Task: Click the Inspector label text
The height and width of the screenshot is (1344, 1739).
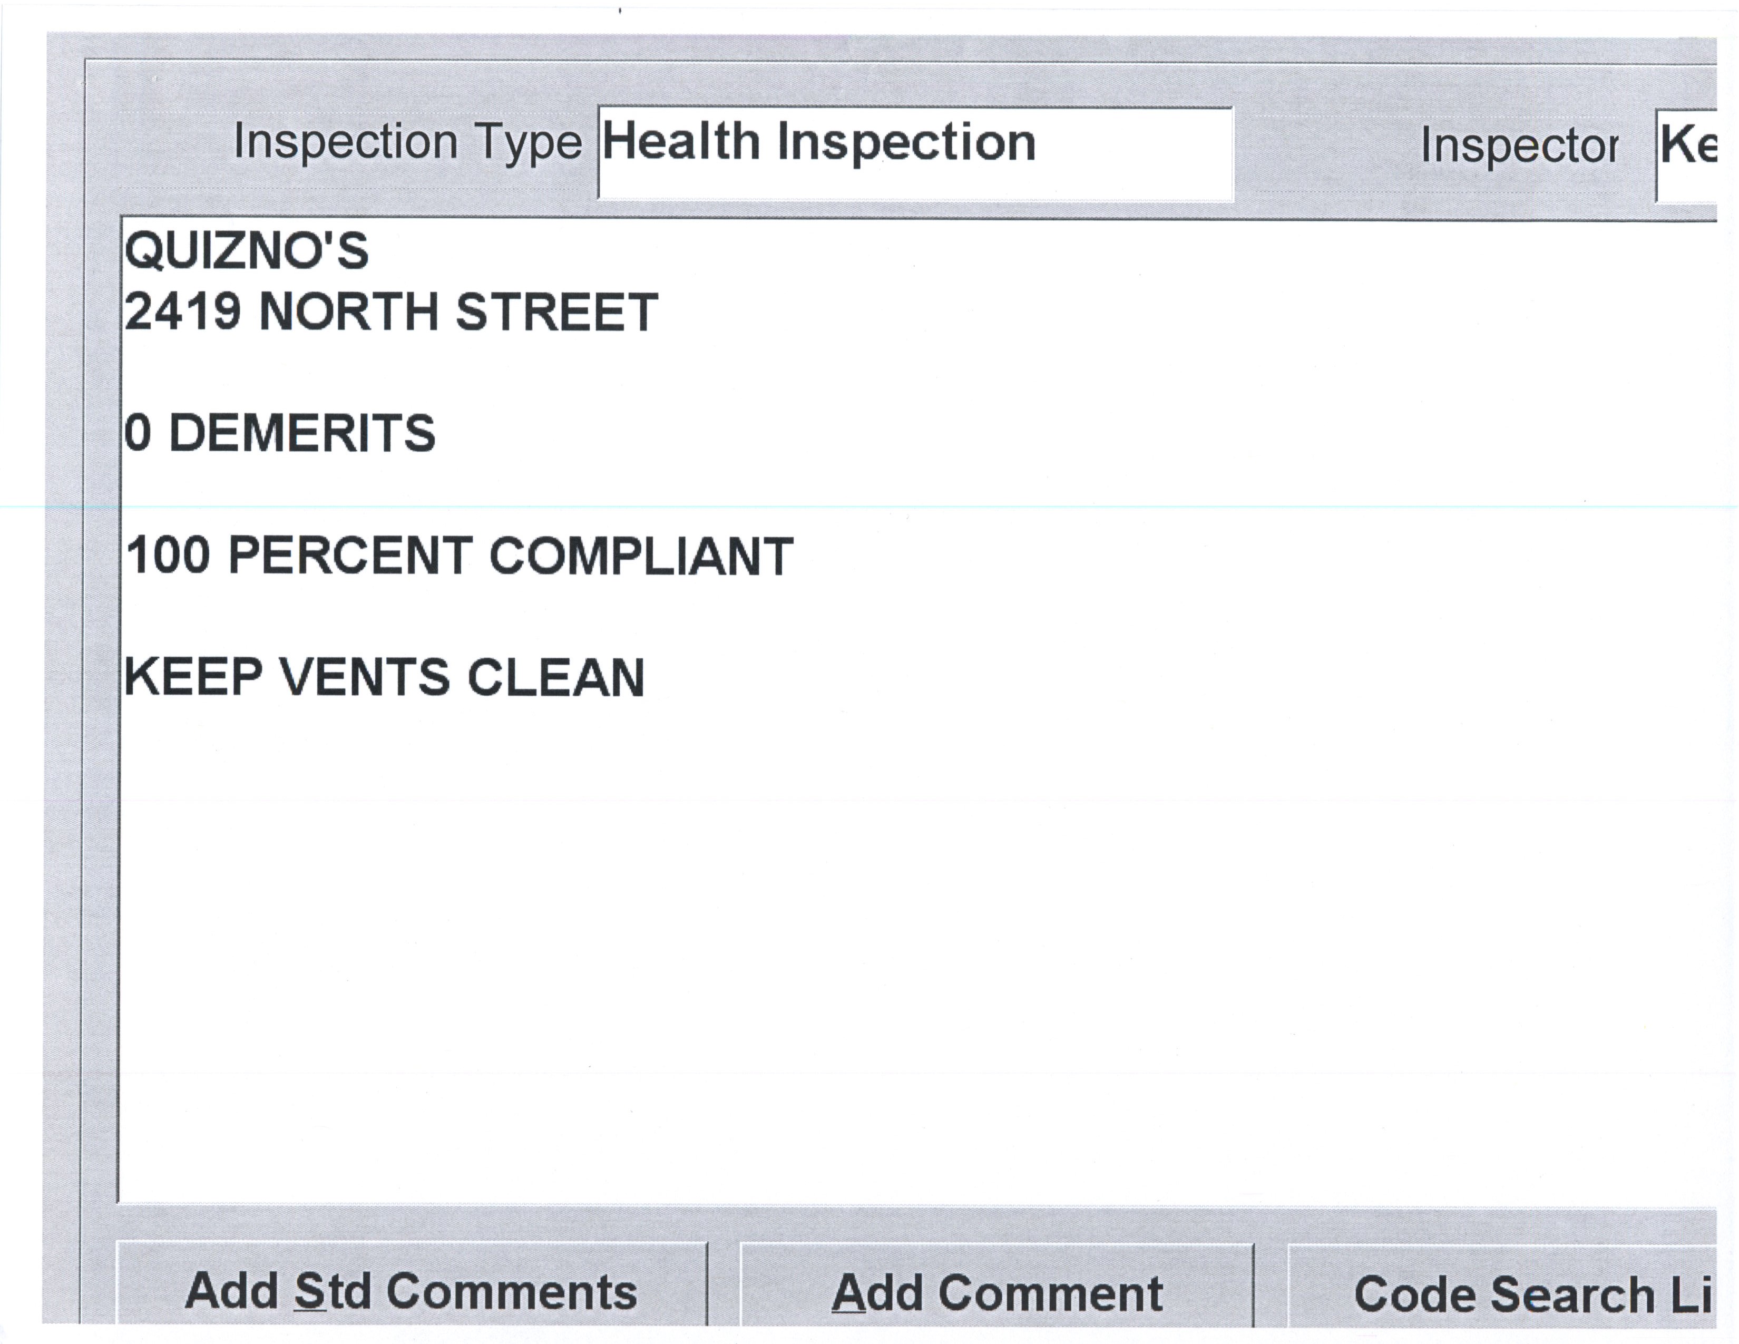Action: pos(1519,147)
